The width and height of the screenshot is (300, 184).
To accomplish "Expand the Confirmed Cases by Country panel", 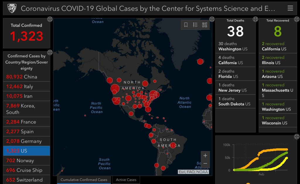I will pos(50,52).
